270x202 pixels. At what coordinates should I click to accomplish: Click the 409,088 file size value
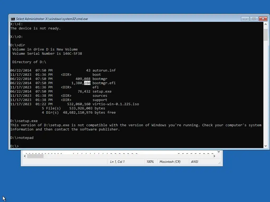(x=83, y=79)
